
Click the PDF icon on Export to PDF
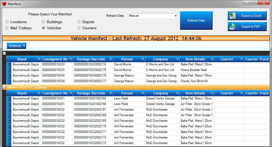tap(232, 27)
